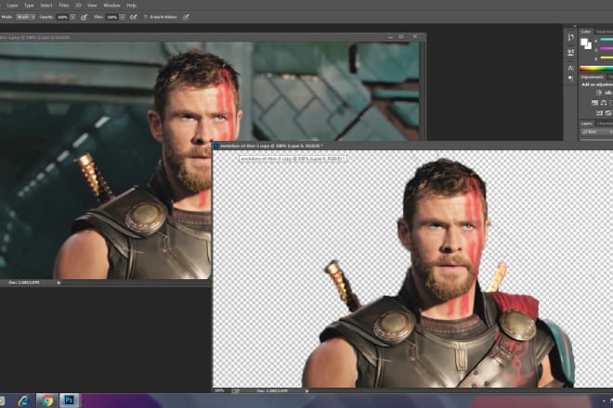613x408 pixels.
Task: Maximize the back Thor document window
Action: [x=401, y=37]
